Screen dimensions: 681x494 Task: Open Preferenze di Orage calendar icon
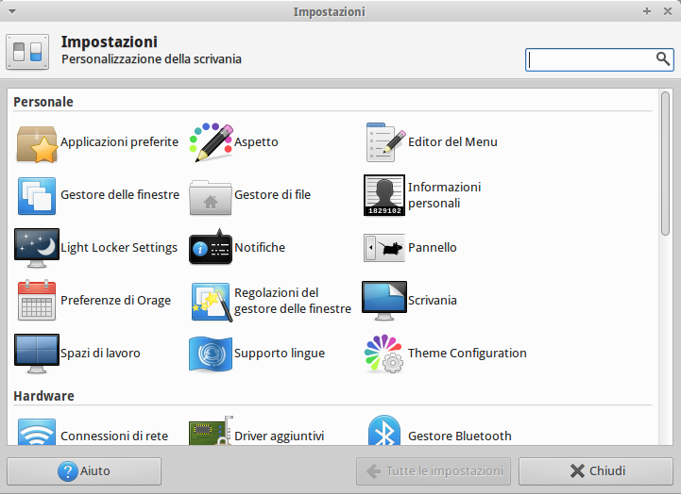pos(37,300)
